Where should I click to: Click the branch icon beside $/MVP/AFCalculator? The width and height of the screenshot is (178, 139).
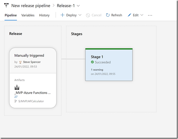click(x=16, y=101)
